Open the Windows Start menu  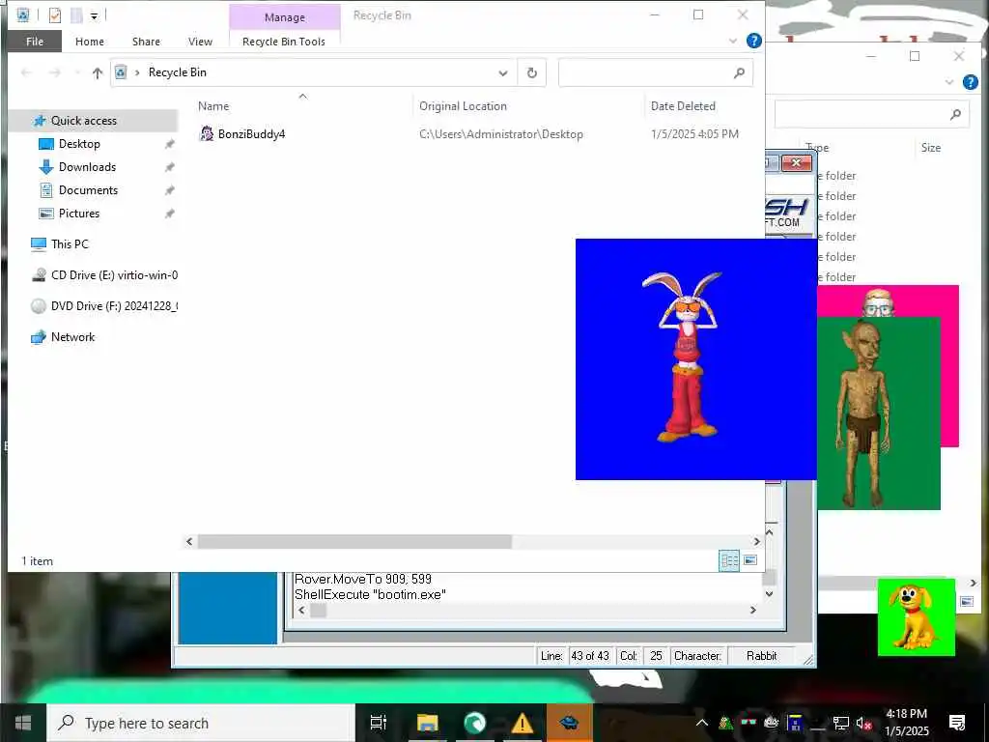[23, 723]
